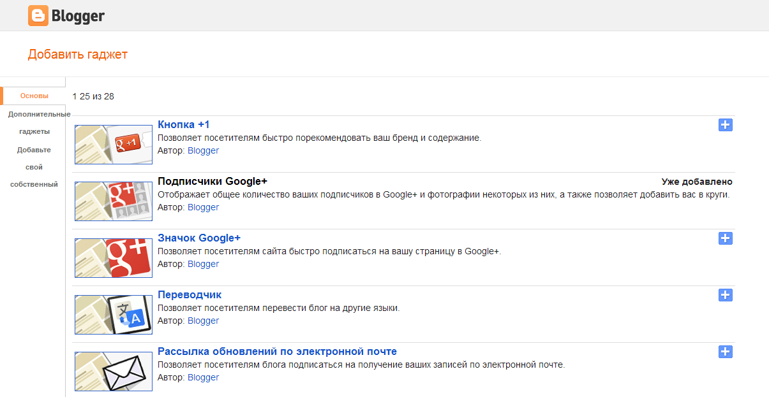Click description about email subscription to posts
The image size is (769, 397).
click(x=361, y=365)
